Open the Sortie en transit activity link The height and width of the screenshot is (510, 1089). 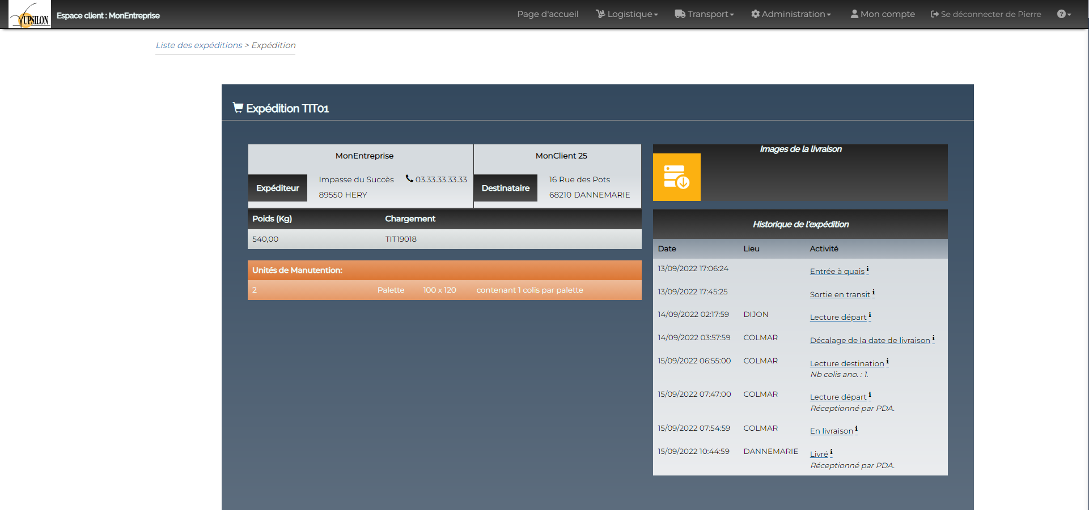pyautogui.click(x=840, y=295)
